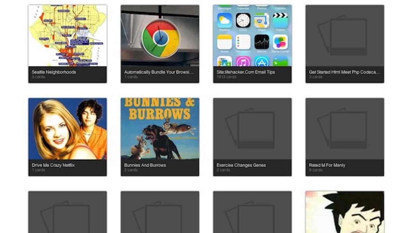Select the 'Seattle Neighborhoods' title
This screenshot has width=417, height=233.
pyautogui.click(x=54, y=72)
